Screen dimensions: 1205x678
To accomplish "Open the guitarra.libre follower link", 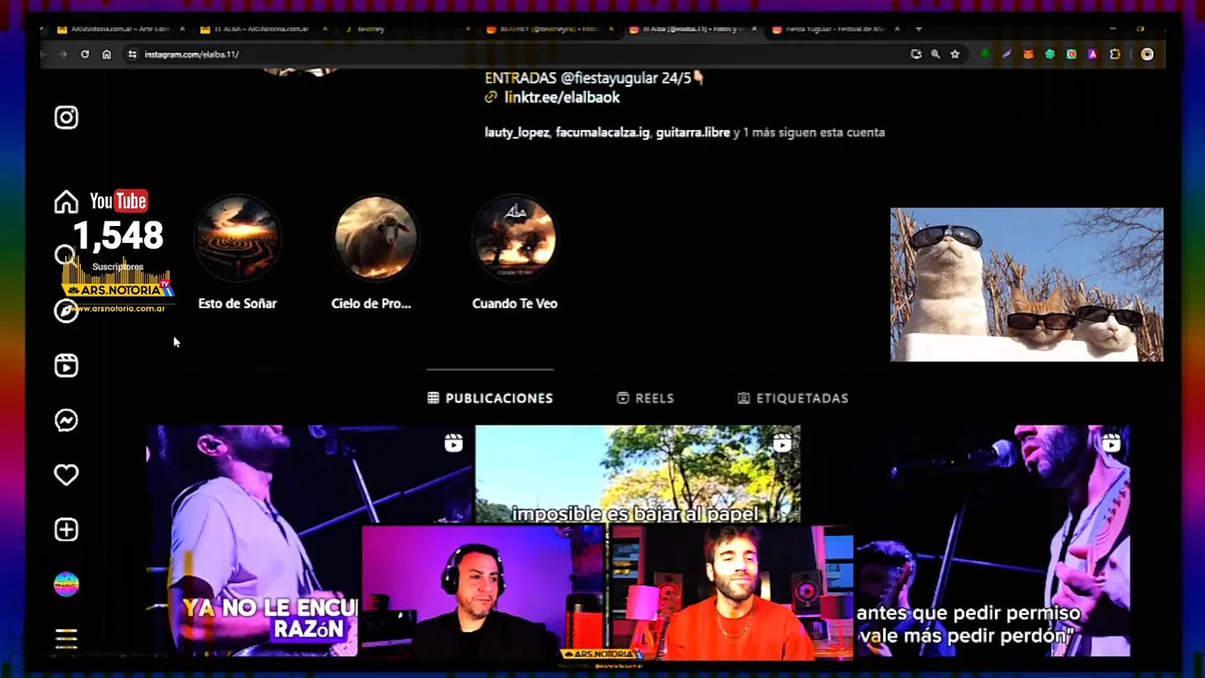I will 693,133.
